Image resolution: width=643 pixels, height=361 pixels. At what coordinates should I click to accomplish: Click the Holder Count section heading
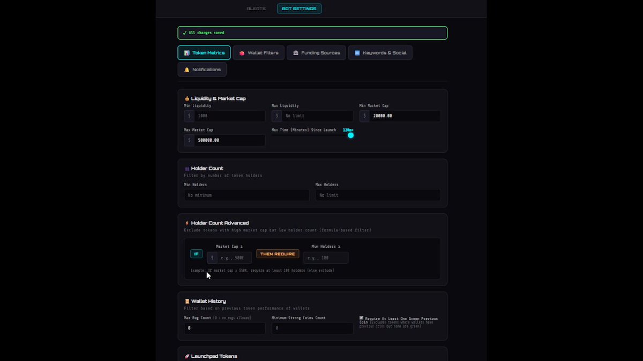(x=207, y=168)
